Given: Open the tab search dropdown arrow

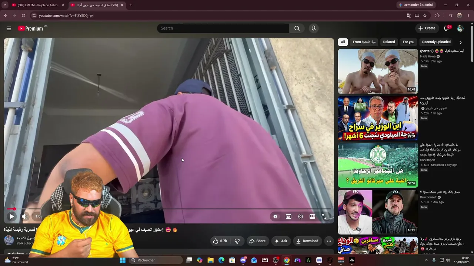Looking at the screenshot, I should [5, 5].
